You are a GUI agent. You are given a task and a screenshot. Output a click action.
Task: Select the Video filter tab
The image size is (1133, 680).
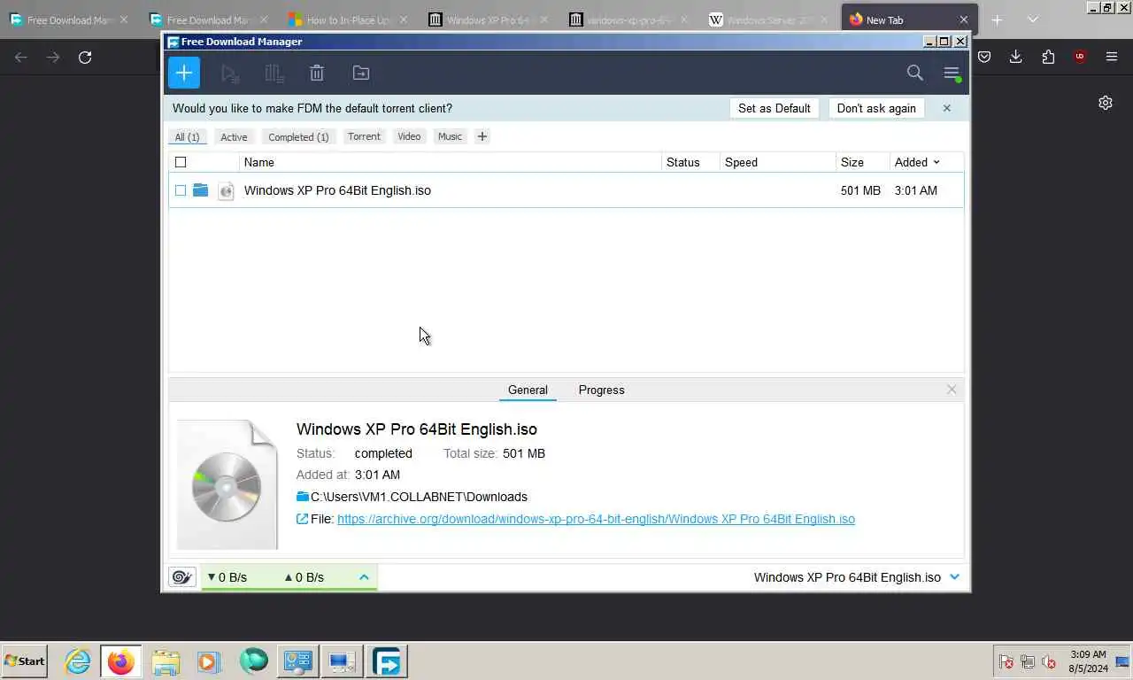[x=409, y=136]
